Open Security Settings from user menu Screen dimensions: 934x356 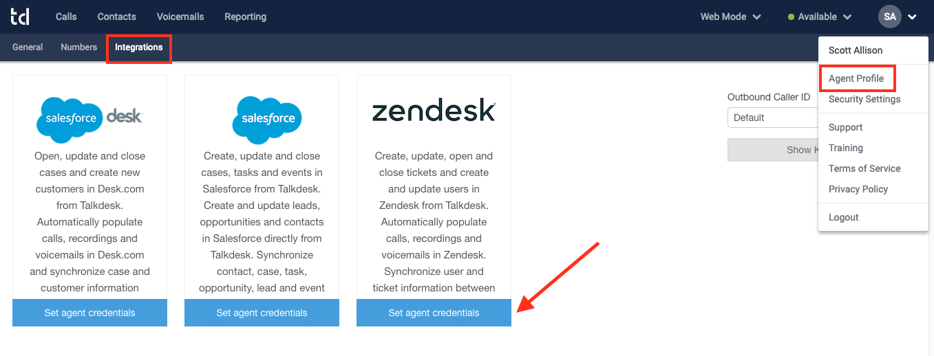point(864,99)
